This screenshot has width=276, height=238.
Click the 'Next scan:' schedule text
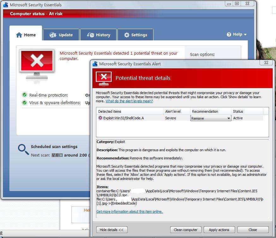pyautogui.click(x=60, y=155)
